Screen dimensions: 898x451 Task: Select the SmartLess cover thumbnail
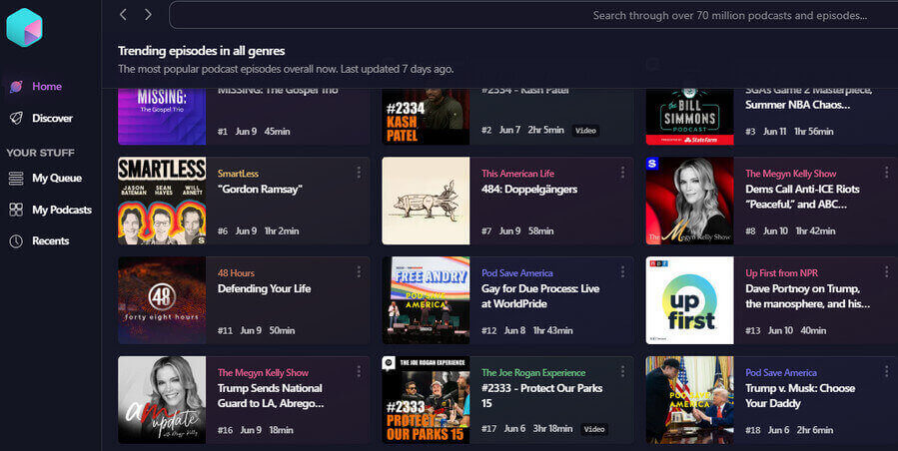[162, 201]
